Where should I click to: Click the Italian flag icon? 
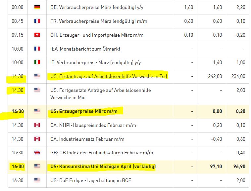click(37, 62)
